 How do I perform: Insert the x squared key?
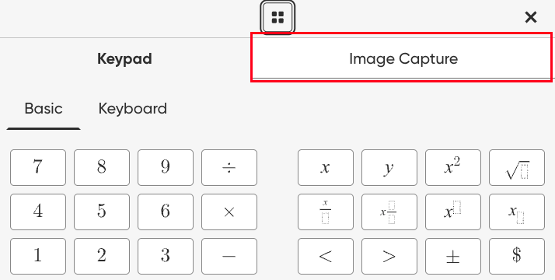453,168
